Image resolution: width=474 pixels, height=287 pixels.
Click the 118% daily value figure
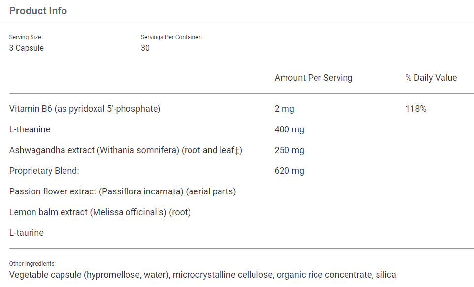click(415, 109)
